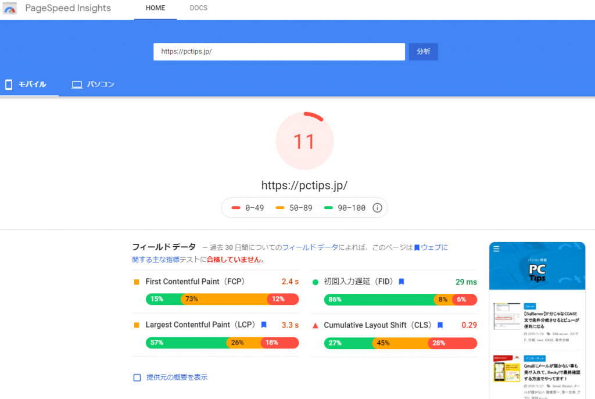The width and height of the screenshot is (595, 399).
Task: Click the LCP distribution bar
Action: [223, 343]
